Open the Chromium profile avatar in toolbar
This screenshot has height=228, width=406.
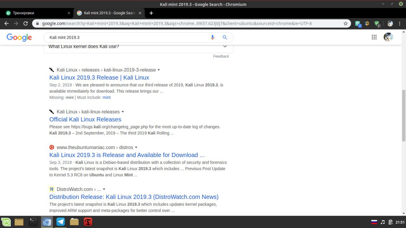point(390,23)
